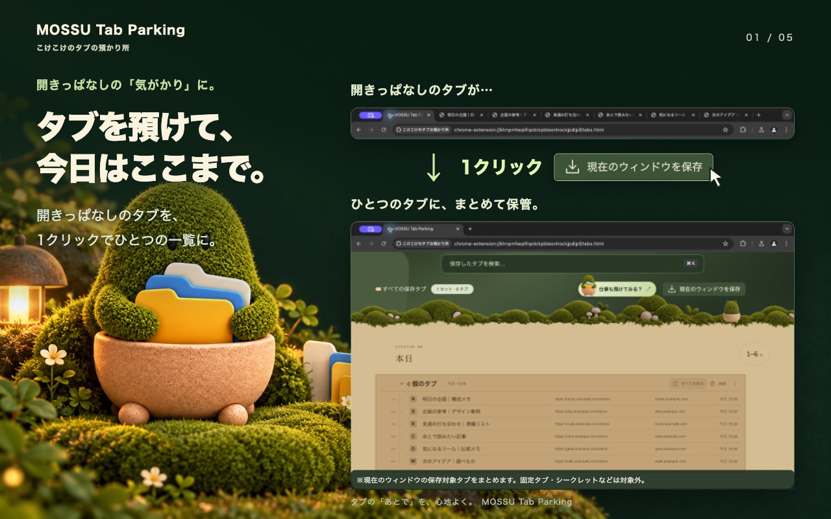Select the すべての保存タブ filter
The width and height of the screenshot is (831, 519).
coord(401,289)
